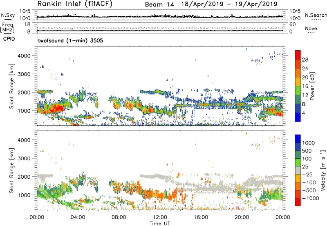
Task: Click the 4000 tick on the power panel axis
Action: point(24,56)
